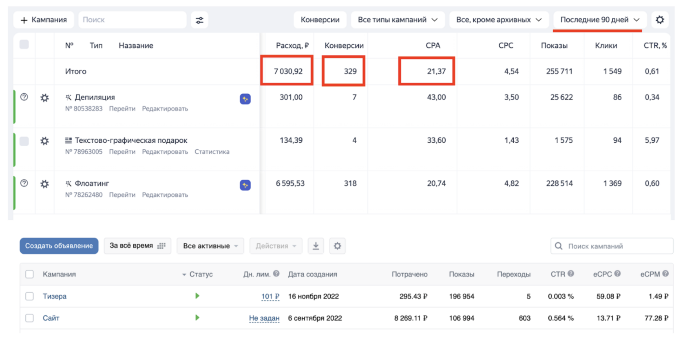Click the help icon in Депиляция row
Image resolution: width=685 pixels, height=341 pixels.
click(x=24, y=97)
